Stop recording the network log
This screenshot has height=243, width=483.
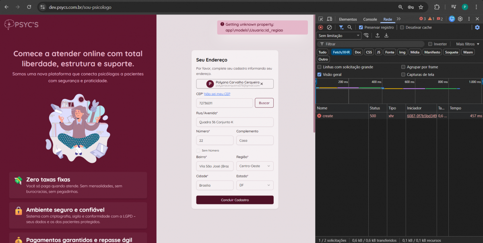coord(320,27)
